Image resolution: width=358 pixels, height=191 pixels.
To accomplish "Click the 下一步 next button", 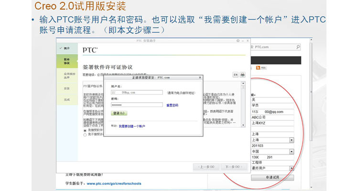I will (234, 167).
